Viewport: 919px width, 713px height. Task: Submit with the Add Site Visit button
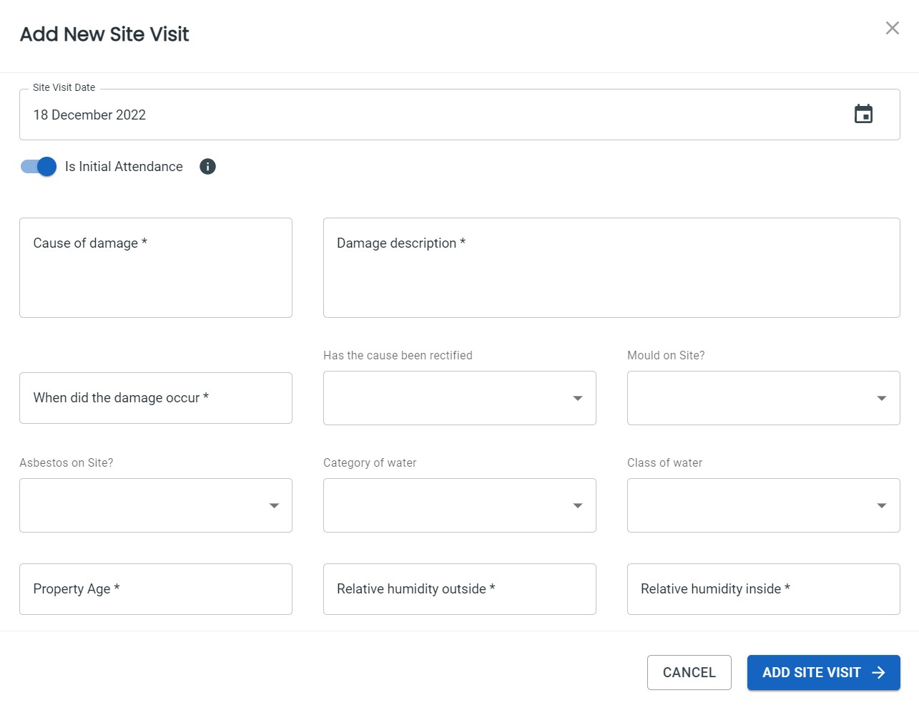pos(823,672)
